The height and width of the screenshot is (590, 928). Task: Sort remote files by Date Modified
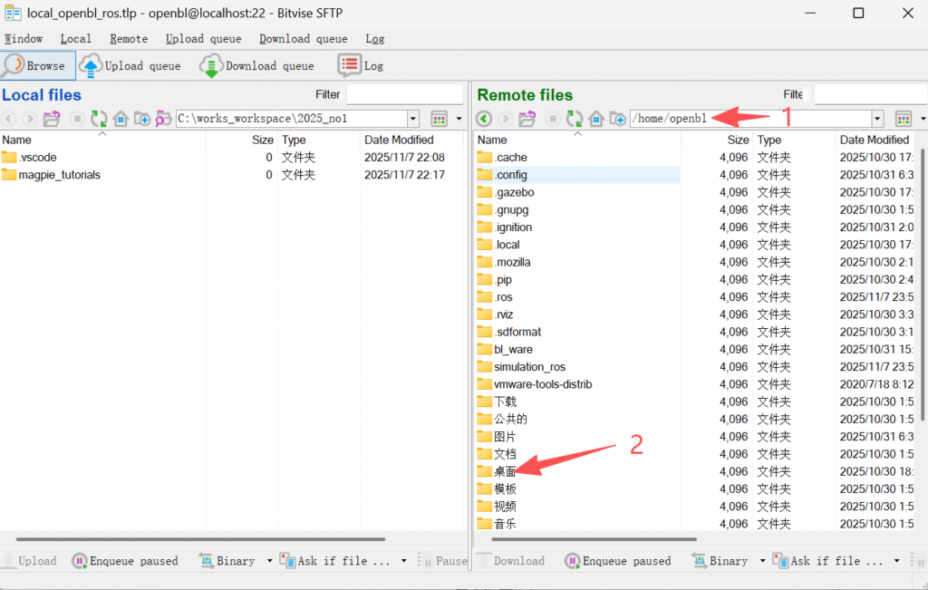pyautogui.click(x=874, y=140)
